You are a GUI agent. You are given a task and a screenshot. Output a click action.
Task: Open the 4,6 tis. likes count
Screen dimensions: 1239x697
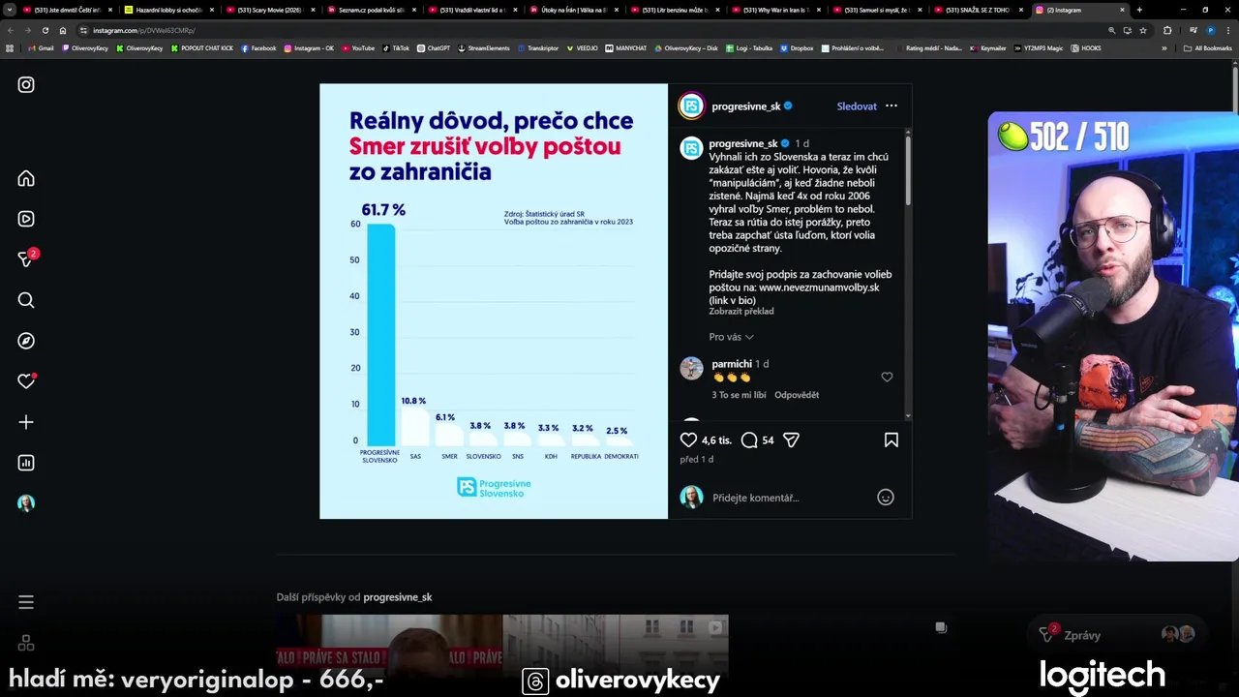[x=716, y=440]
